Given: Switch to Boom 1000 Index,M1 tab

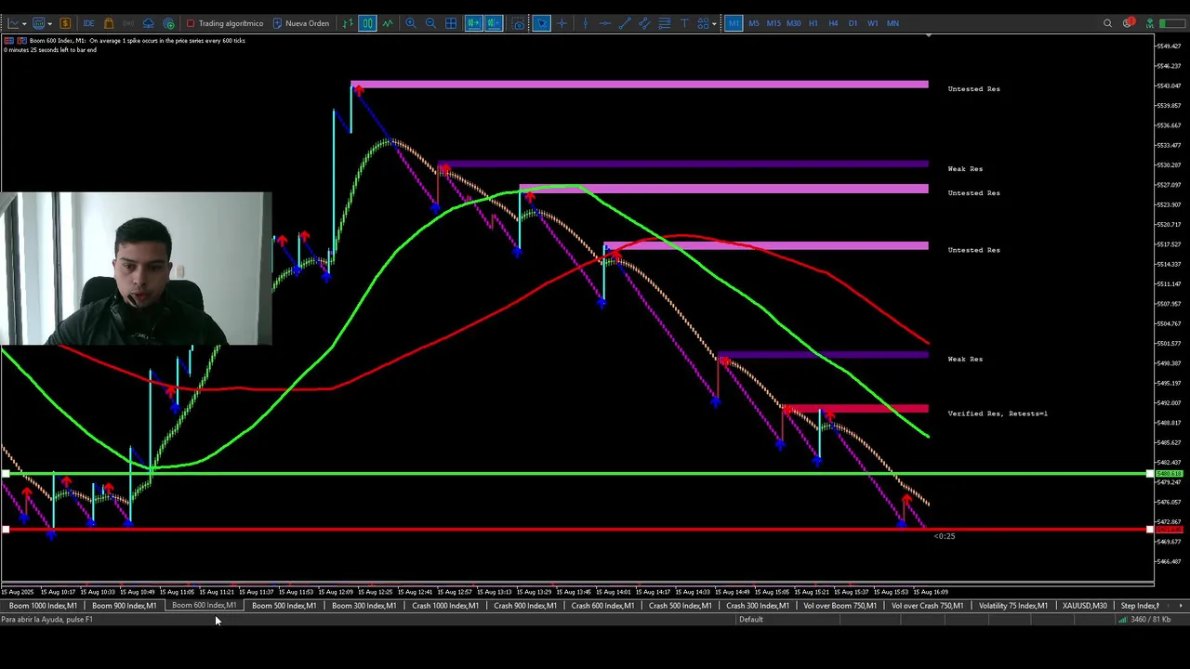Looking at the screenshot, I should tap(43, 606).
